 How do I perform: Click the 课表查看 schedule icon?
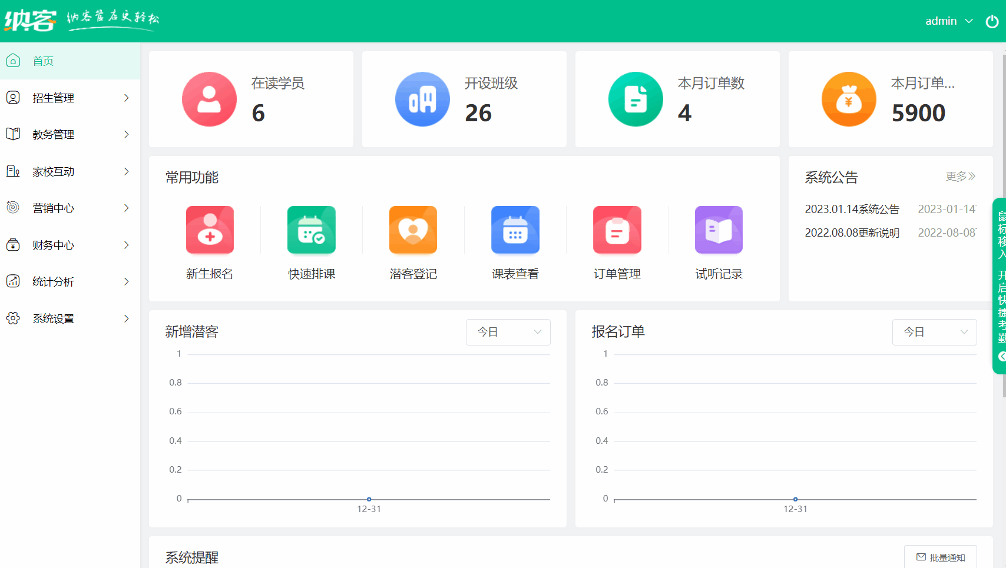coord(515,230)
